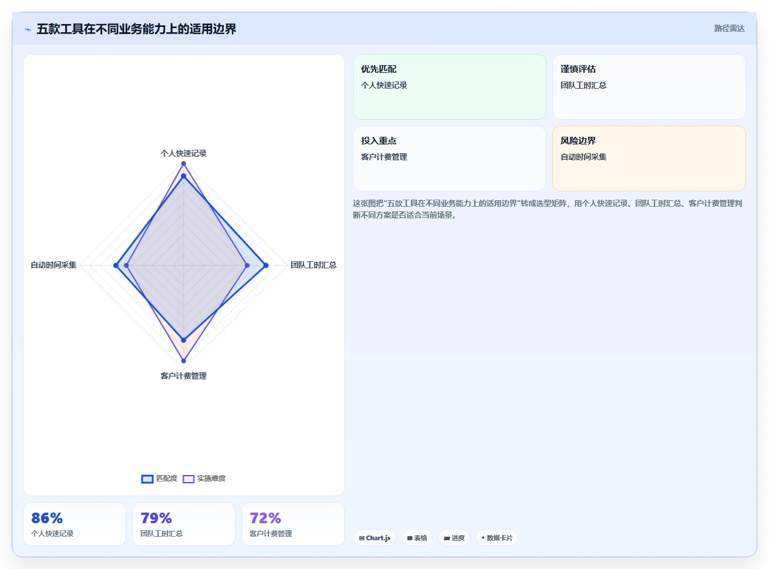Click 个人快速记录 text in 优先匹配 card
The height and width of the screenshot is (569, 769).
point(384,85)
